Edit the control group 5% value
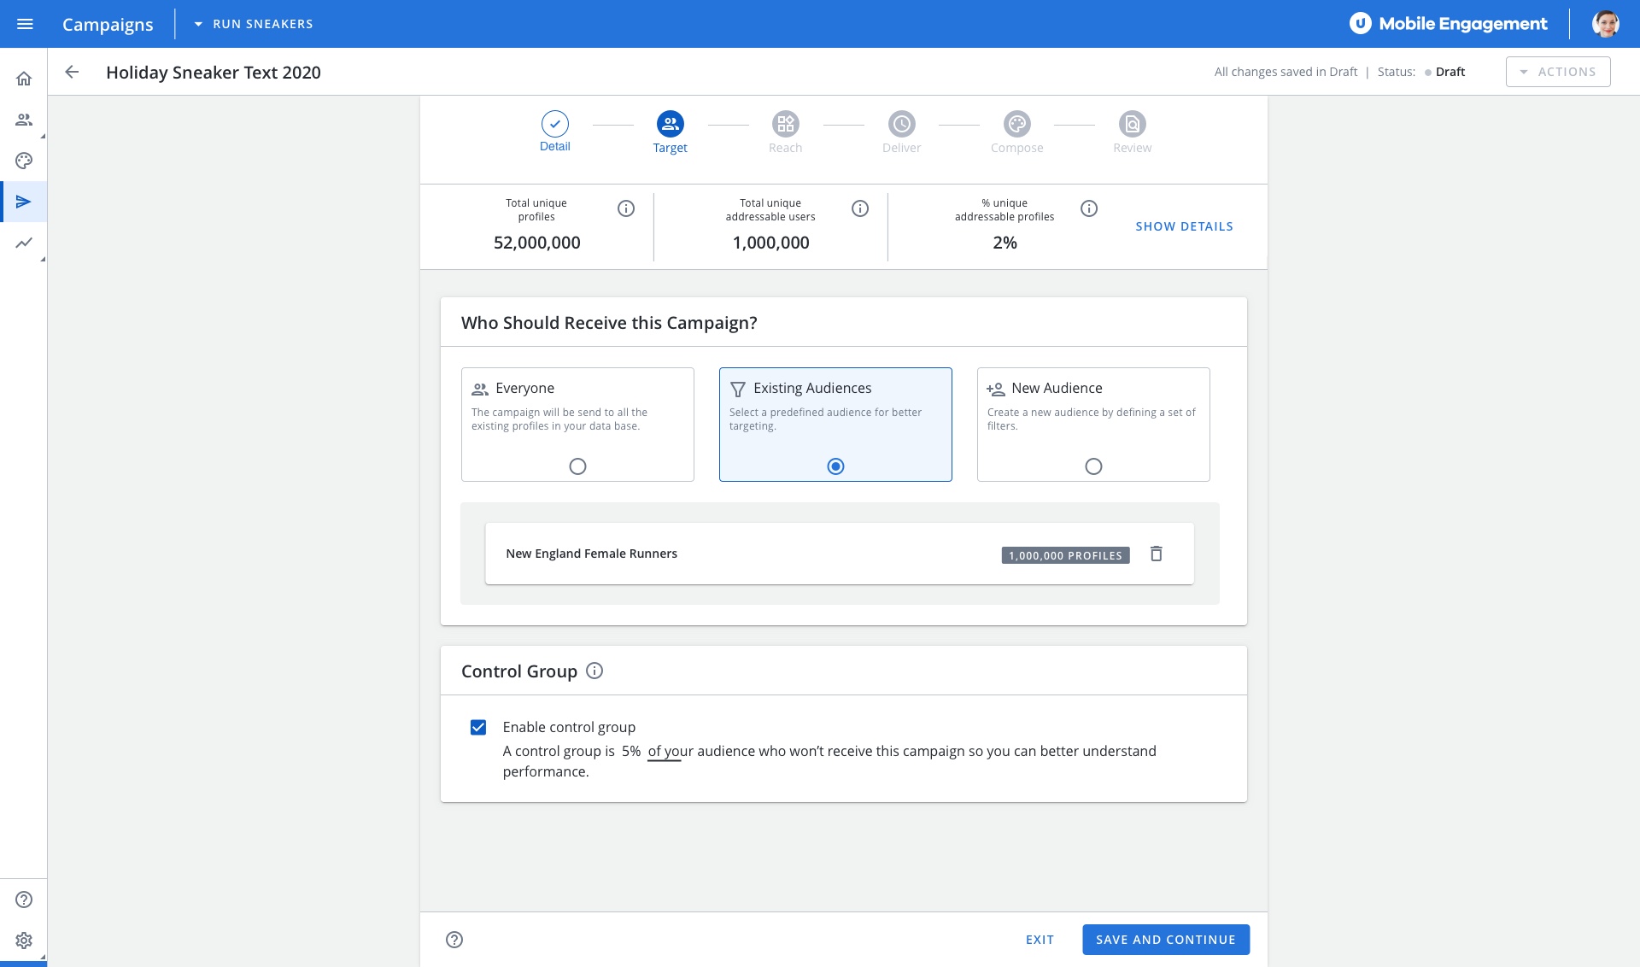The image size is (1640, 967). (x=631, y=751)
